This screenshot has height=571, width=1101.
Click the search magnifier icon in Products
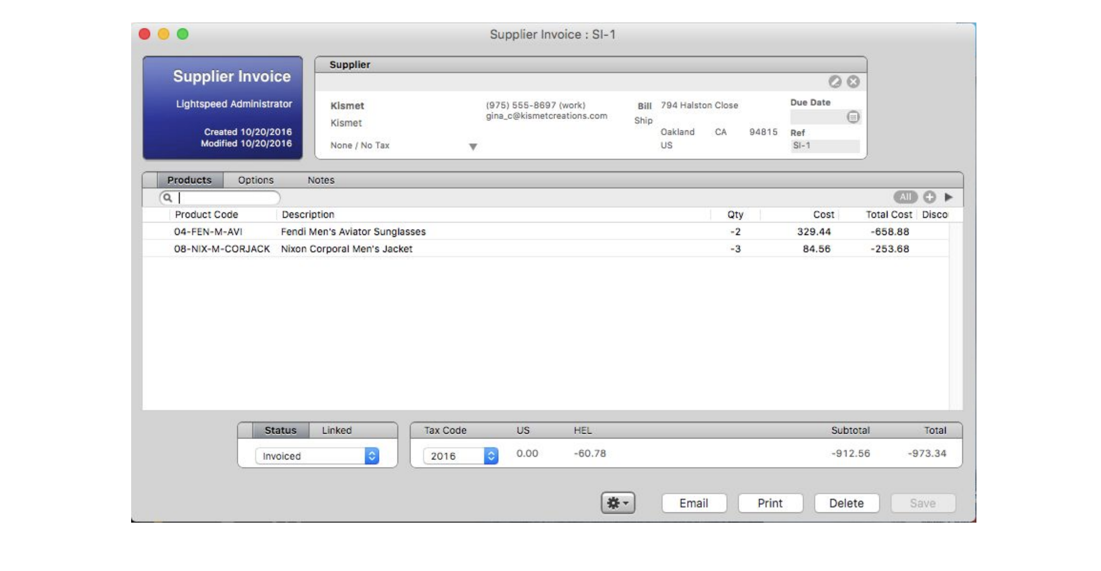click(x=168, y=197)
